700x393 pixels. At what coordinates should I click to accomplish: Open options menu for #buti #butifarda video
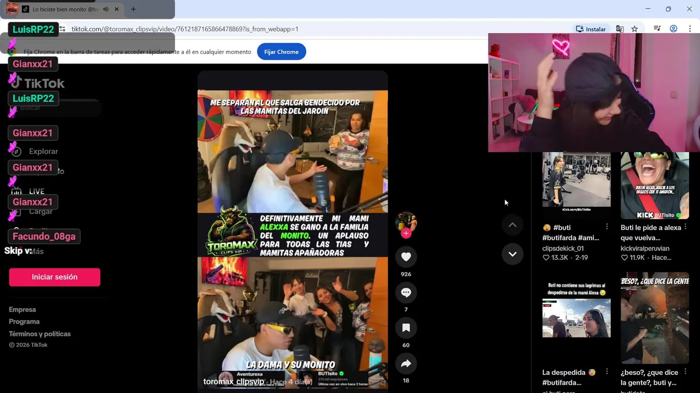click(607, 227)
